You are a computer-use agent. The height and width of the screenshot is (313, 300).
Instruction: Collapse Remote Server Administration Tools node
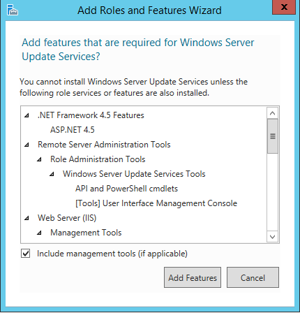coord(27,145)
